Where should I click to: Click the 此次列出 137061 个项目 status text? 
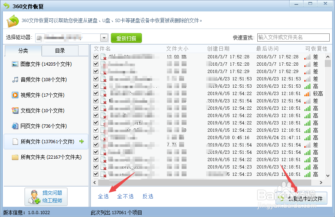117,213
